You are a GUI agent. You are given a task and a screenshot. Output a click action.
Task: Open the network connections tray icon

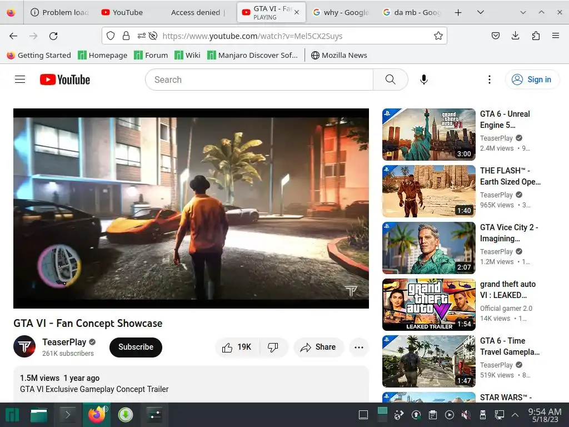pos(500,415)
